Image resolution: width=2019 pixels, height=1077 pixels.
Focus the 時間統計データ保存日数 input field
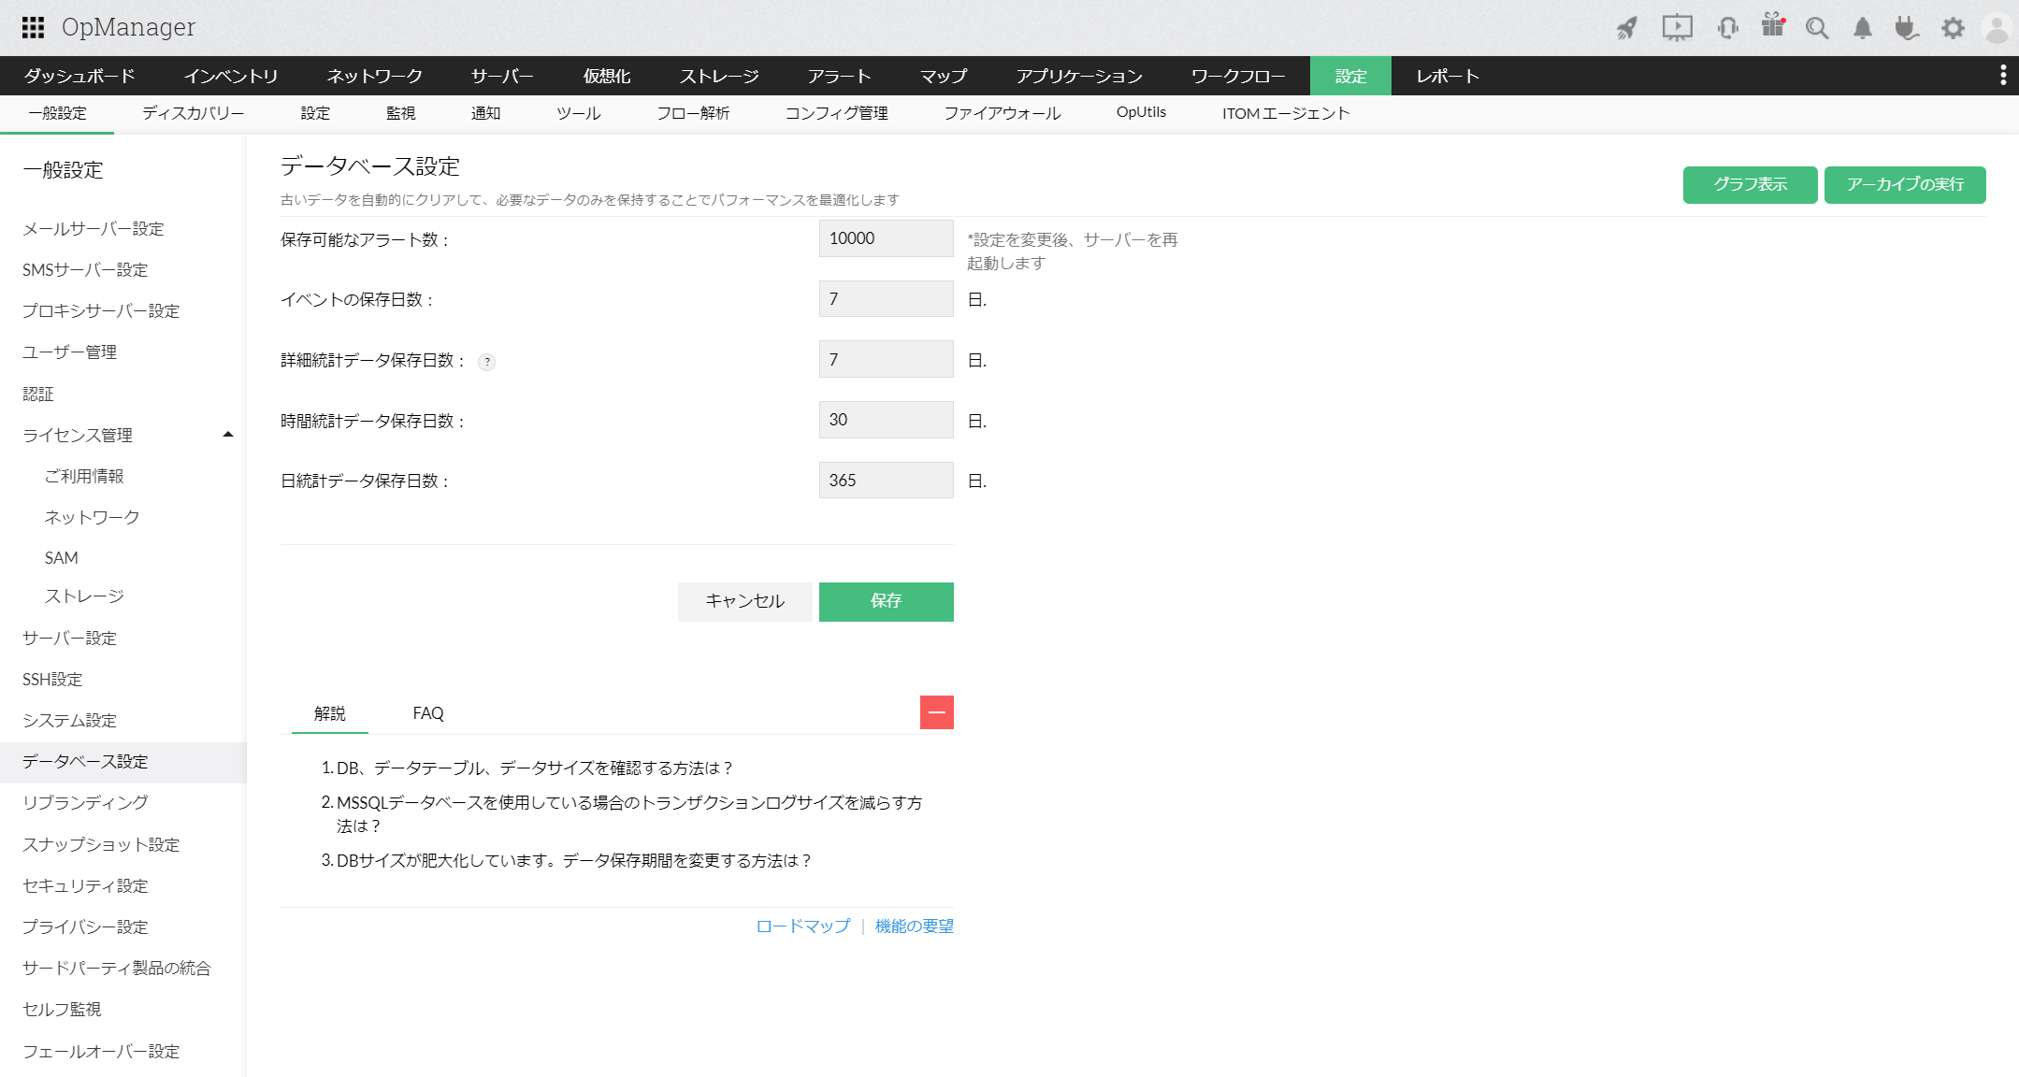click(886, 420)
